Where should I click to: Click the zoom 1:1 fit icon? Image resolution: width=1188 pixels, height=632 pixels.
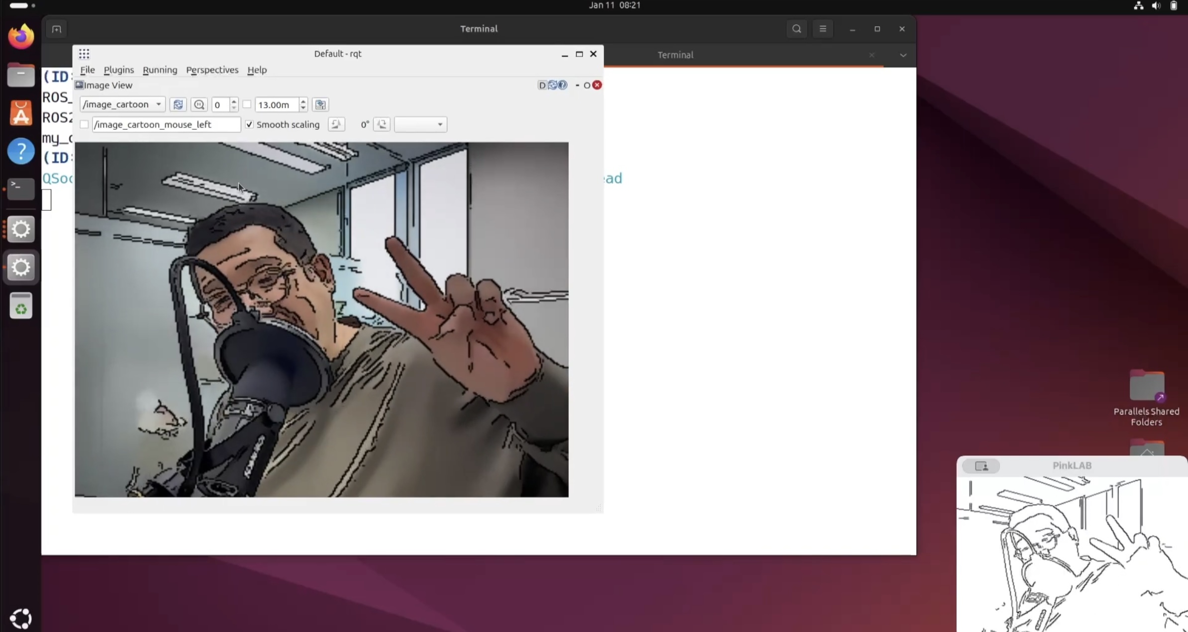click(x=199, y=104)
